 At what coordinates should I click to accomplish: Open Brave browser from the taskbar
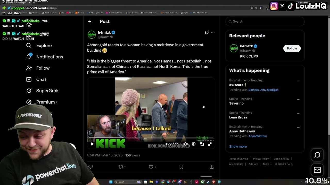213,182
